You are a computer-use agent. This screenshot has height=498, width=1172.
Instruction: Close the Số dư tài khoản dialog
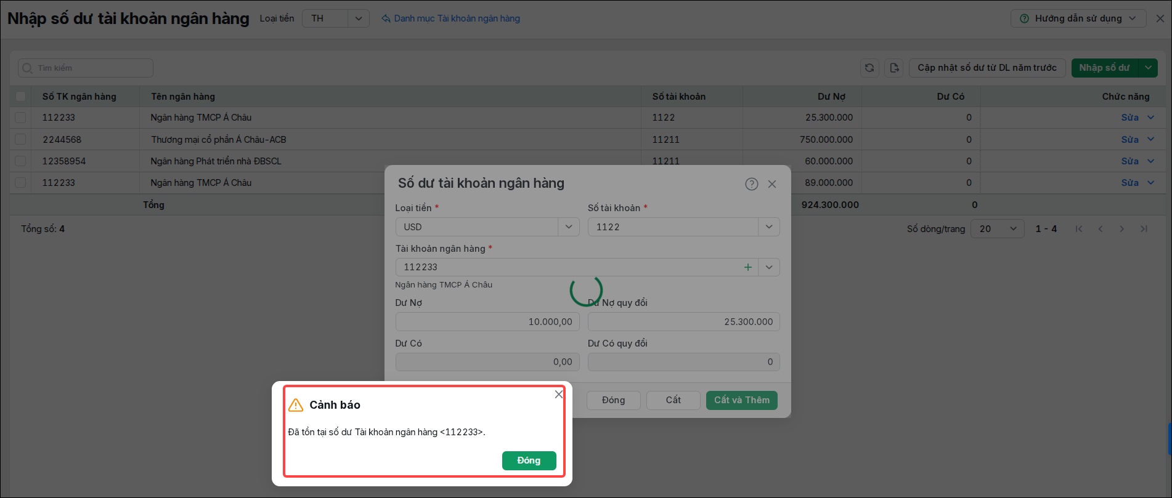(772, 184)
